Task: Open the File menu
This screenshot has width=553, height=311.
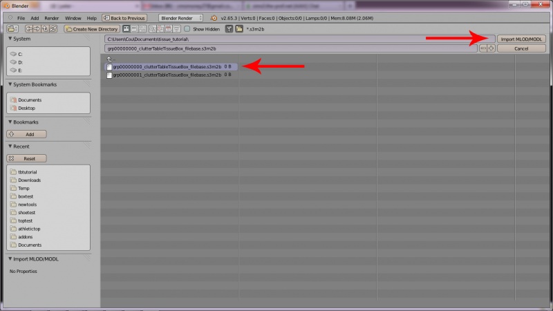Action: 21,17
